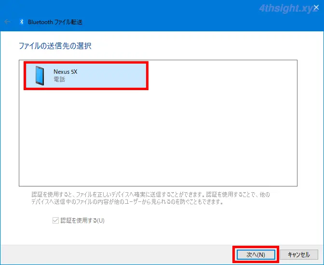
Task: Click the Bluetooth logo icon
Action: pos(22,22)
